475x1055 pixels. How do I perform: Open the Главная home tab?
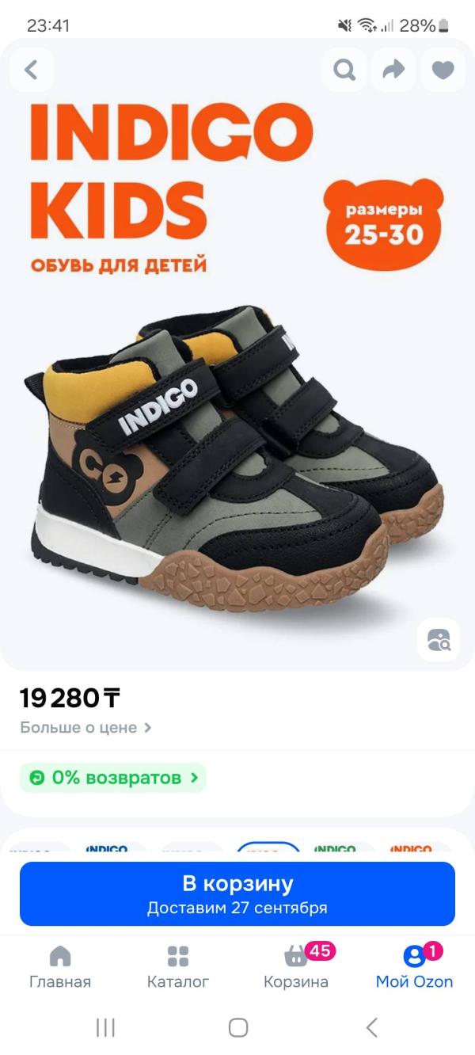click(x=60, y=967)
